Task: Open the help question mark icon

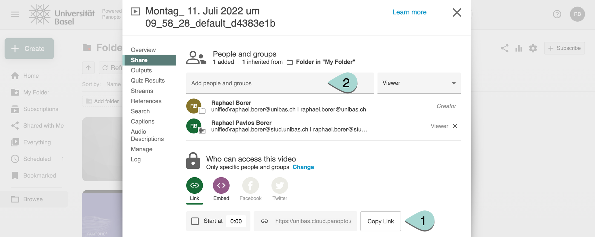Action: pos(557,14)
